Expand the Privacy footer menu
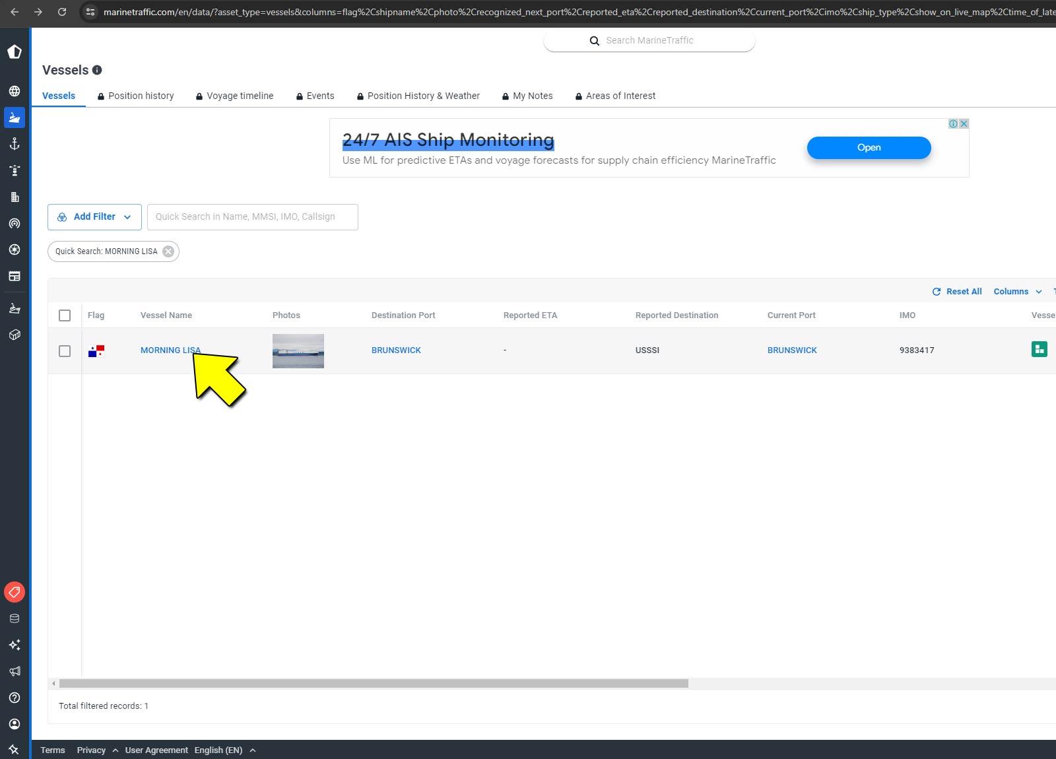This screenshot has height=759, width=1056. coord(98,750)
